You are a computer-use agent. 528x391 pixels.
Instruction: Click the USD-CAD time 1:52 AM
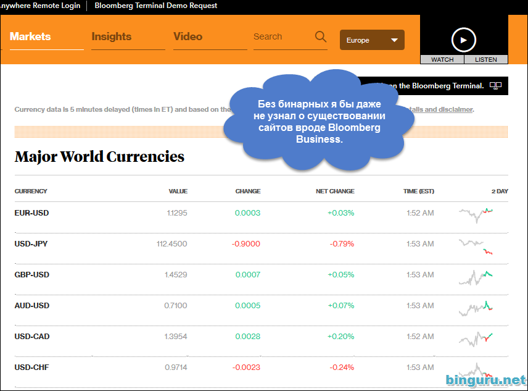[x=420, y=337]
